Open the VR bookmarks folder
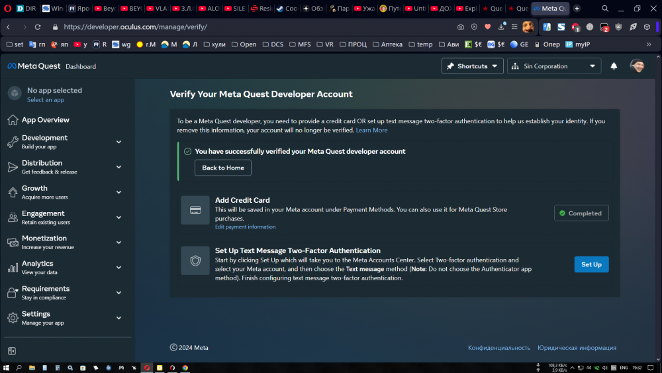 pyautogui.click(x=325, y=44)
